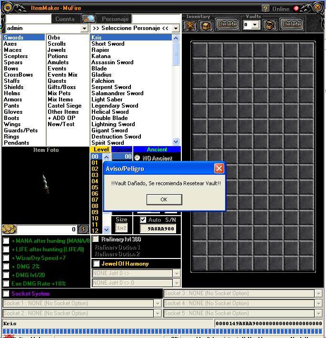Screen dimensions: 326x338
Task: Switch to the Personaje tab
Action: pos(115,19)
